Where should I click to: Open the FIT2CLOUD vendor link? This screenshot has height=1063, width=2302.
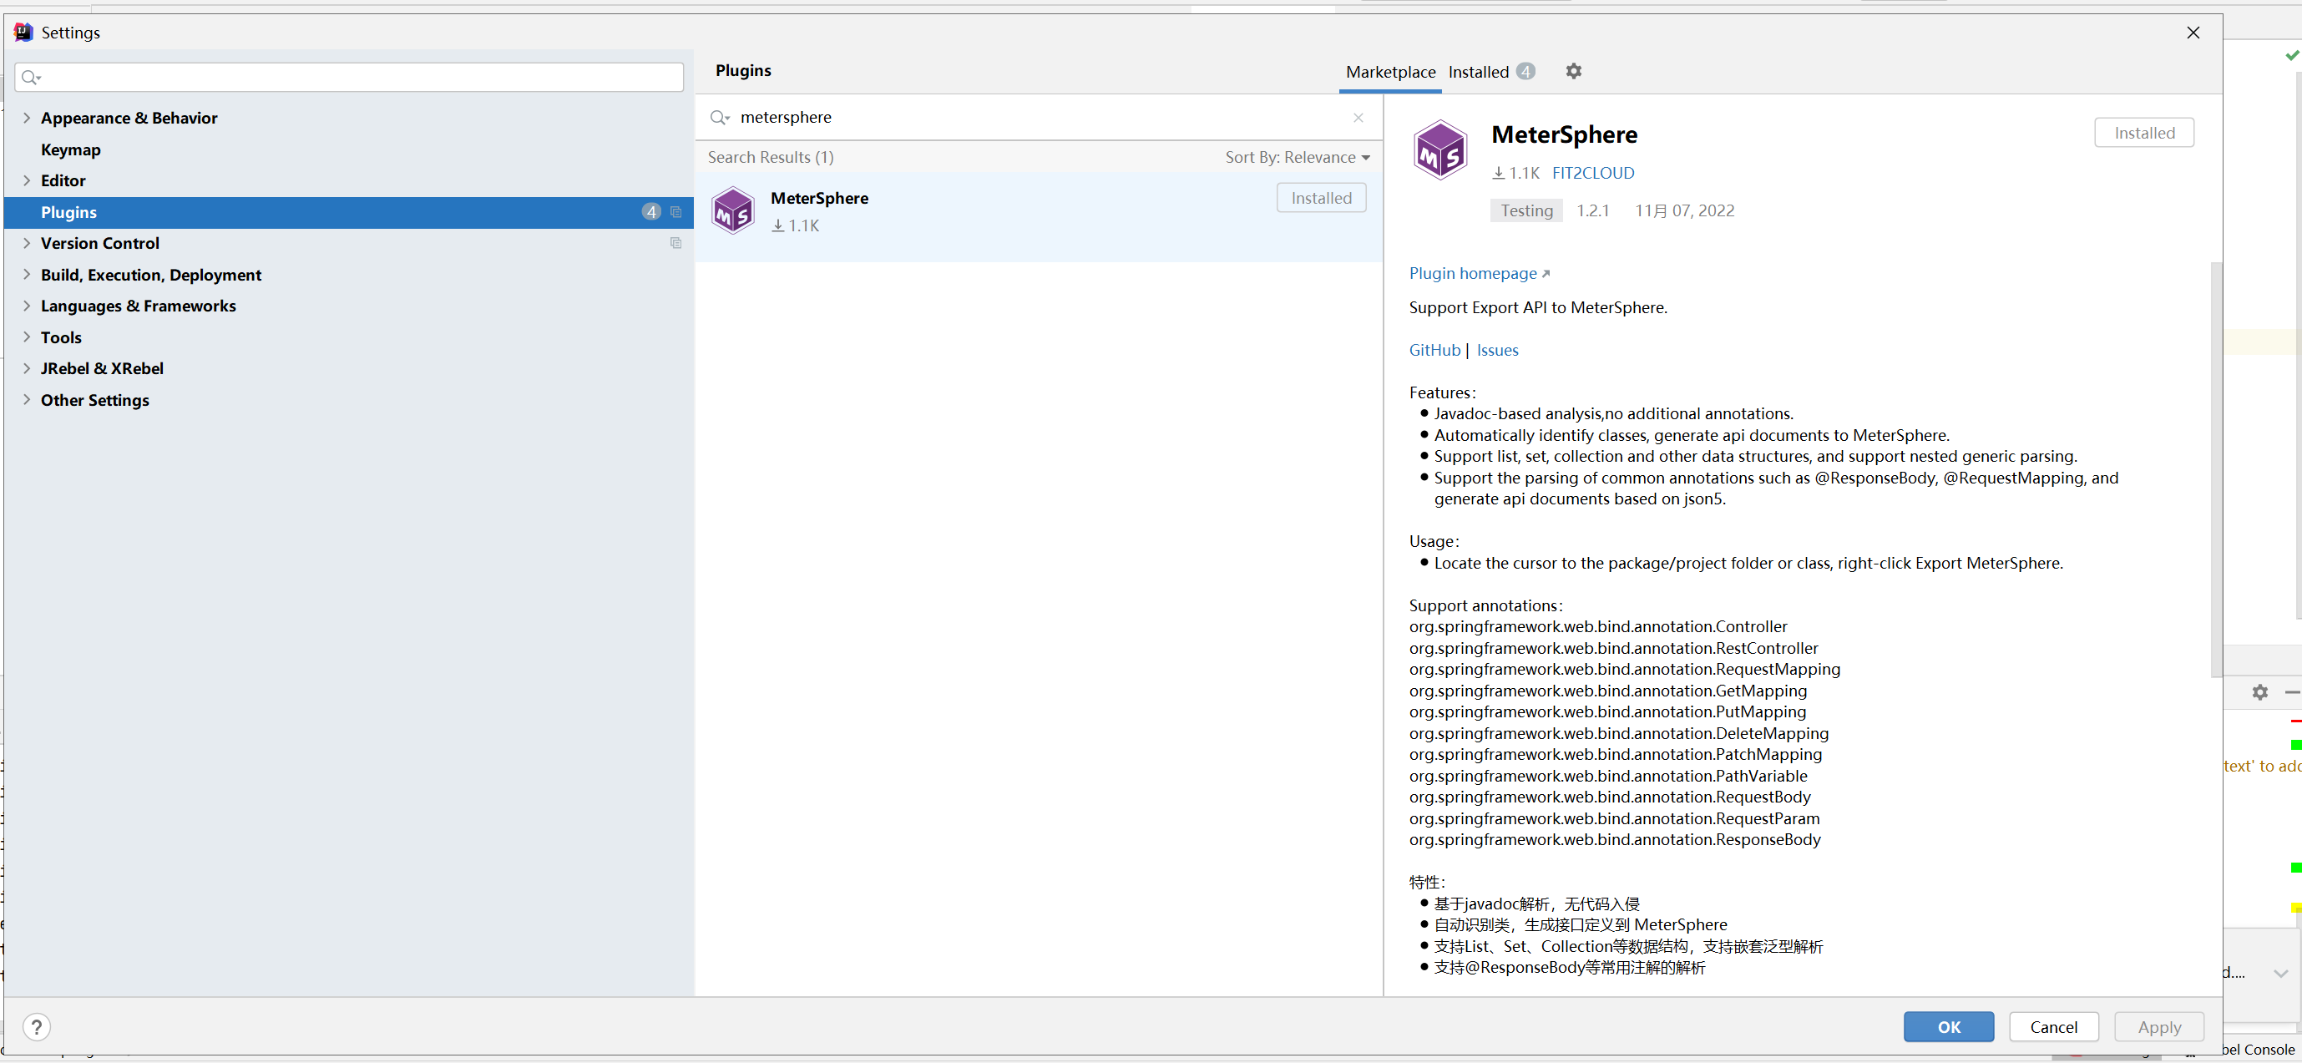pos(1592,173)
